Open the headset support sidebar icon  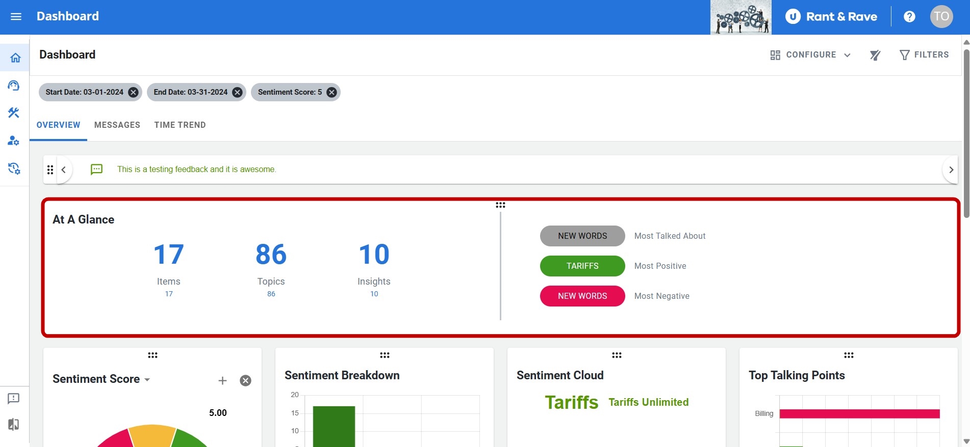(x=14, y=86)
